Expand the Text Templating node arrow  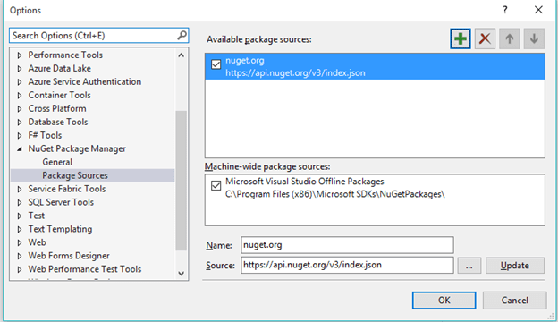point(20,229)
